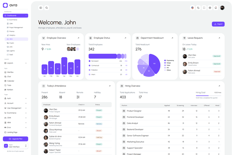Select Senior Software Engineer row

tap(170, 136)
